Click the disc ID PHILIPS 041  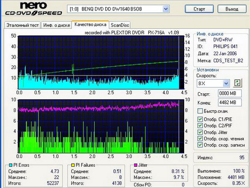(225, 46)
